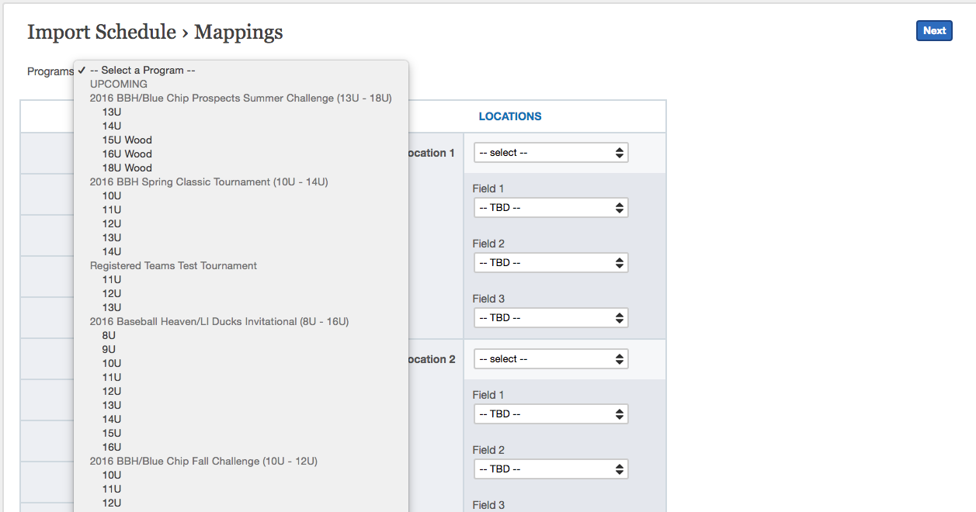Select 12U under LI Ducks Invitational

point(241,391)
